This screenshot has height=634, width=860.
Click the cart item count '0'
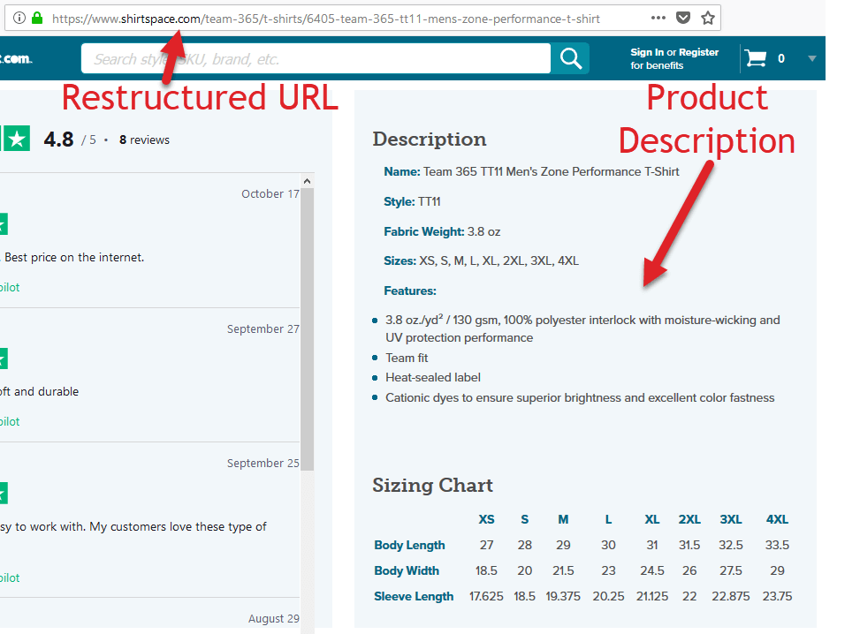[781, 58]
